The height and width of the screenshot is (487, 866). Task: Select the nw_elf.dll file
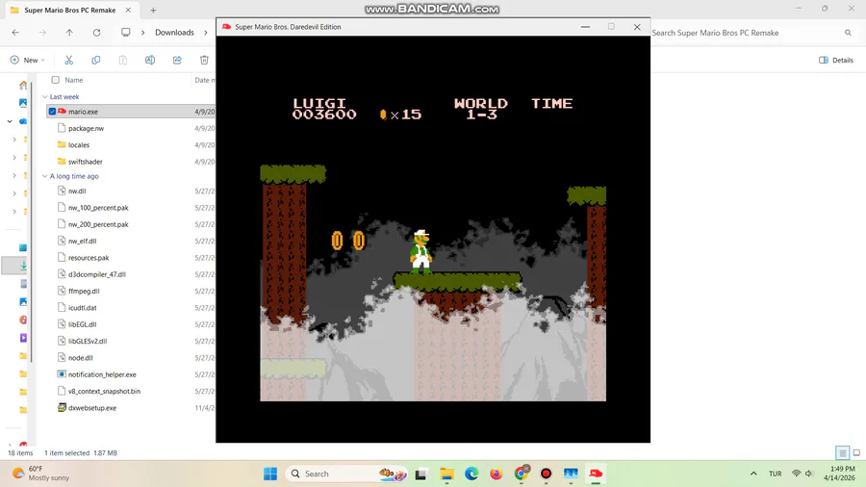(83, 241)
